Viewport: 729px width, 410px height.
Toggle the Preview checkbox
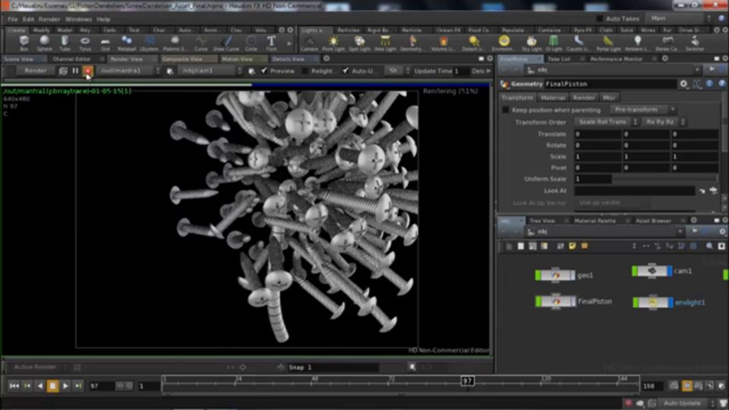[264, 71]
